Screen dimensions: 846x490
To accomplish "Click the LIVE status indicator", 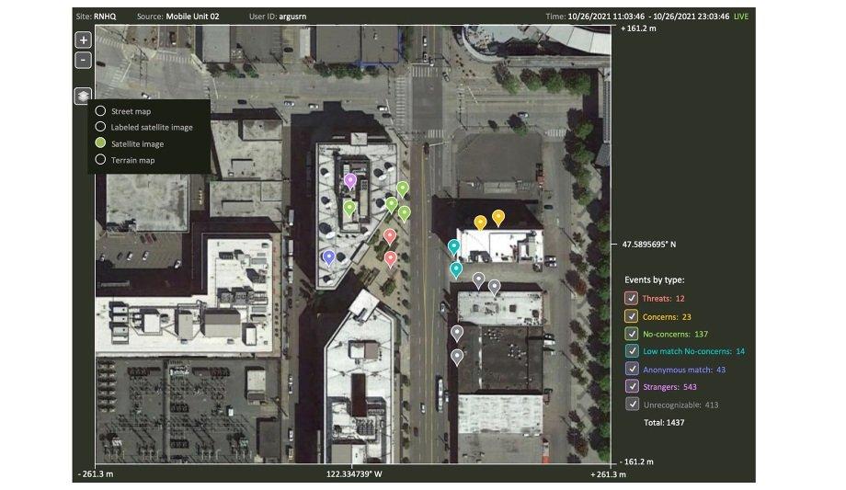I will [740, 17].
